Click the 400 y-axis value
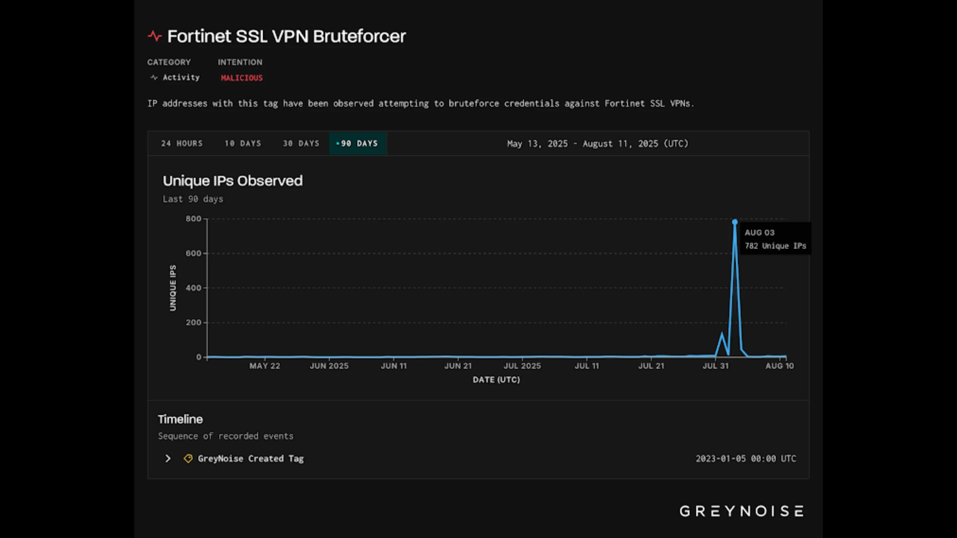Image resolution: width=957 pixels, height=538 pixels. pyautogui.click(x=193, y=288)
